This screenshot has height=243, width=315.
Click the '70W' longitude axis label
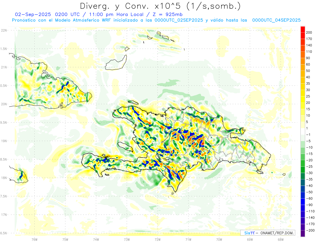(219, 240)
